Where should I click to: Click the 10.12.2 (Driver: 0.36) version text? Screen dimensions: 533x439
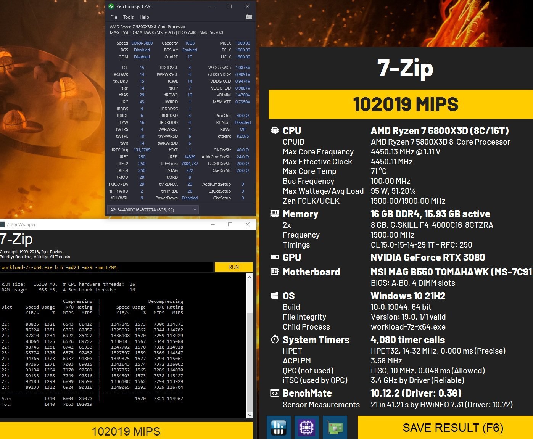[x=416, y=393]
